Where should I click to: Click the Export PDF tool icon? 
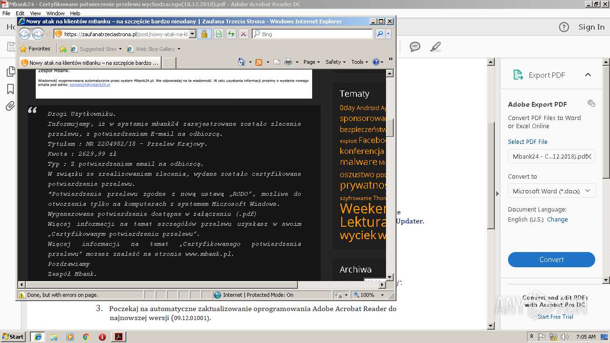[x=518, y=75]
